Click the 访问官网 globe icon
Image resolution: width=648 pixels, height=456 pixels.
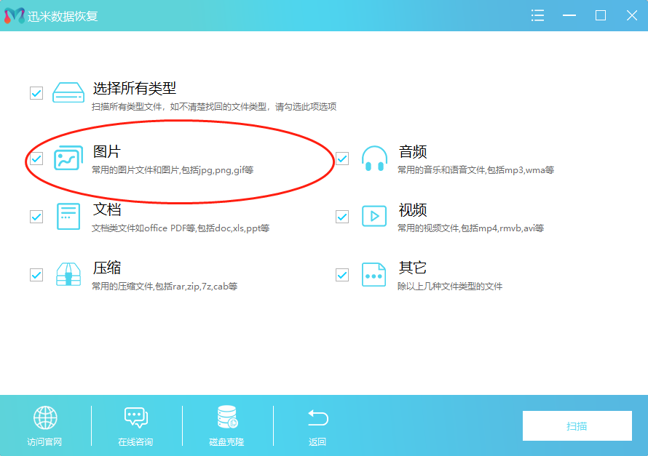pyautogui.click(x=45, y=417)
